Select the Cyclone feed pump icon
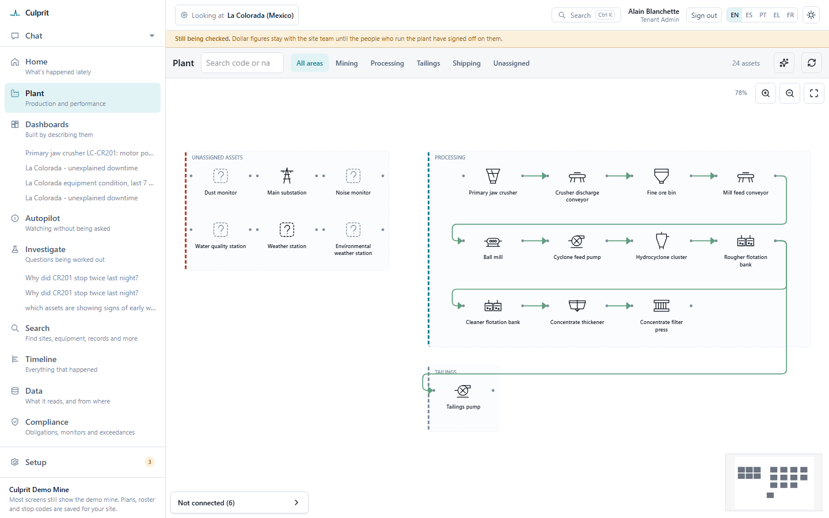Image resolution: width=829 pixels, height=518 pixels. click(x=577, y=241)
